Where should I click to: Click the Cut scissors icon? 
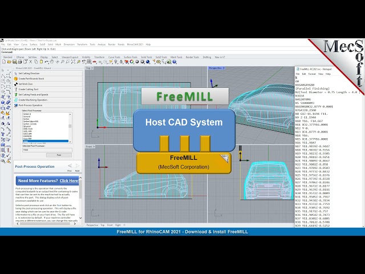click(x=30, y=62)
